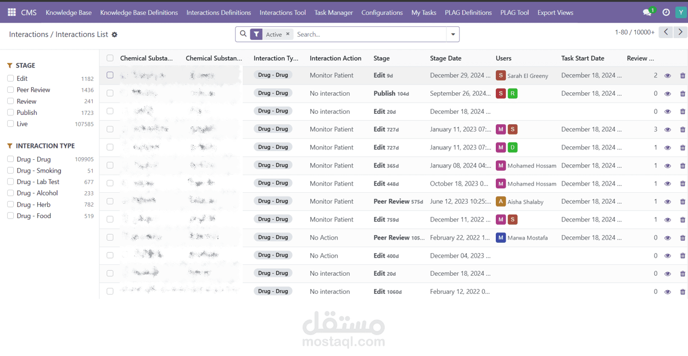
Task: Delete the Publish 104d row
Action: [x=683, y=94]
